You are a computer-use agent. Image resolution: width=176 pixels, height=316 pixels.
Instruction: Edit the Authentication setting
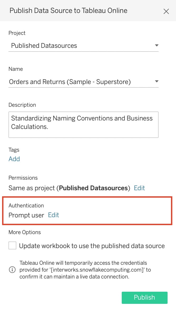click(x=53, y=215)
